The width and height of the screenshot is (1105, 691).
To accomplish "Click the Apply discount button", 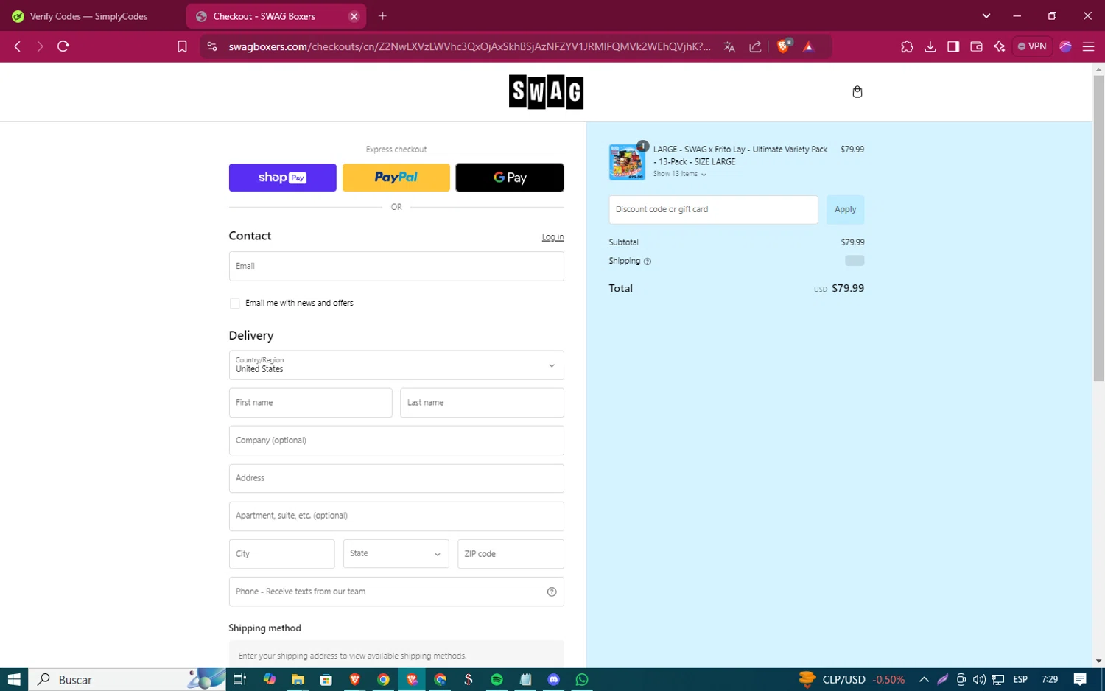I will coord(845,210).
